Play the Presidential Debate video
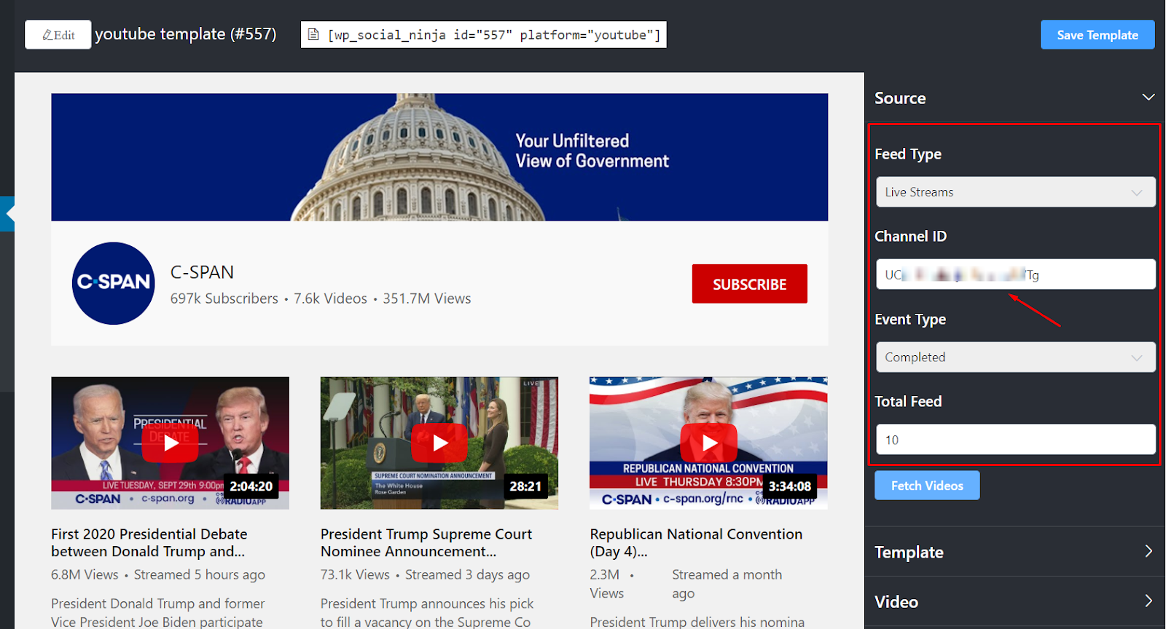 [x=170, y=443]
